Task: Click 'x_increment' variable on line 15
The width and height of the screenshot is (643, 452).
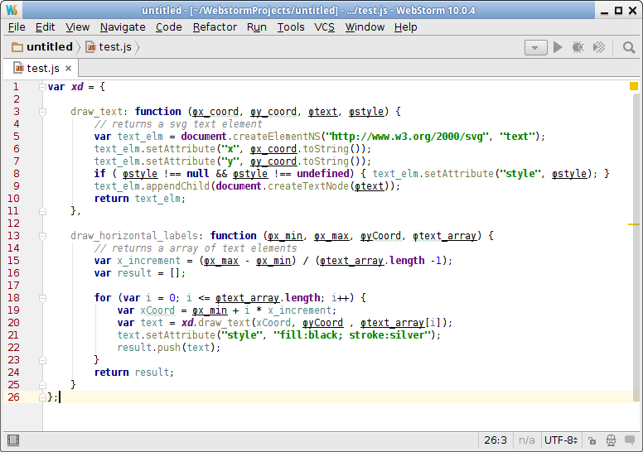Action: [149, 261]
